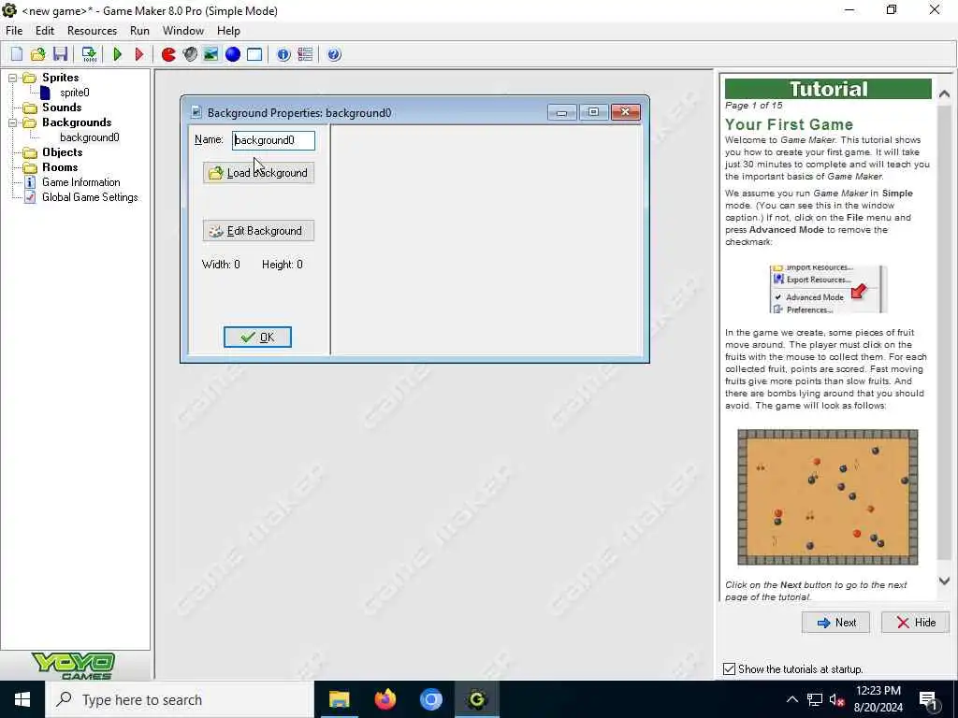Click the taskbar search box
Image resolution: width=958 pixels, height=718 pixels.
tap(179, 699)
